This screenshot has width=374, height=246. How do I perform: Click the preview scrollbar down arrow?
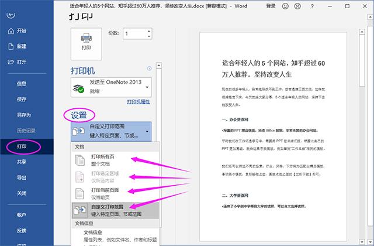pyautogui.click(x=362, y=242)
